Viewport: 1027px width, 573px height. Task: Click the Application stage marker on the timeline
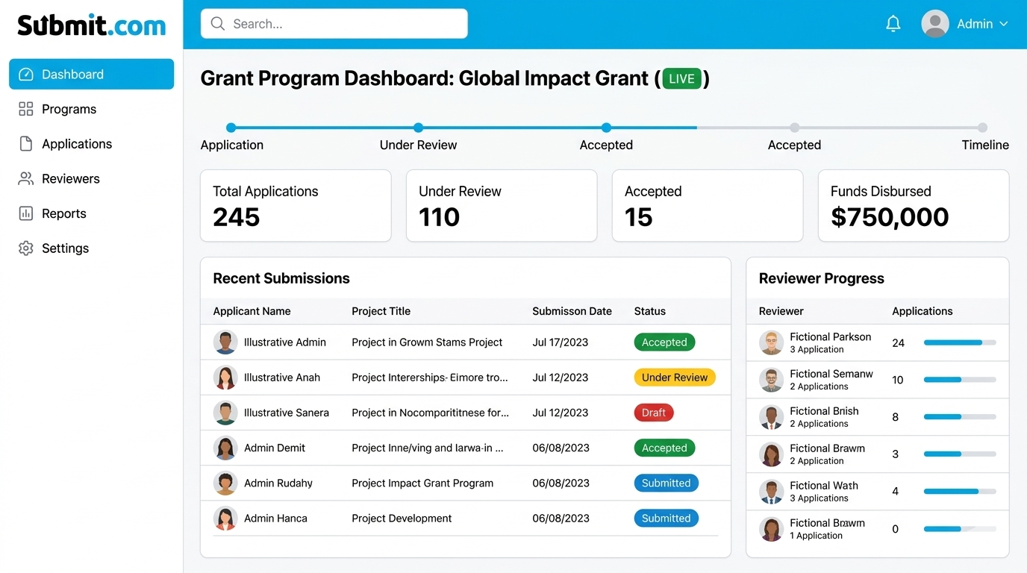[231, 128]
